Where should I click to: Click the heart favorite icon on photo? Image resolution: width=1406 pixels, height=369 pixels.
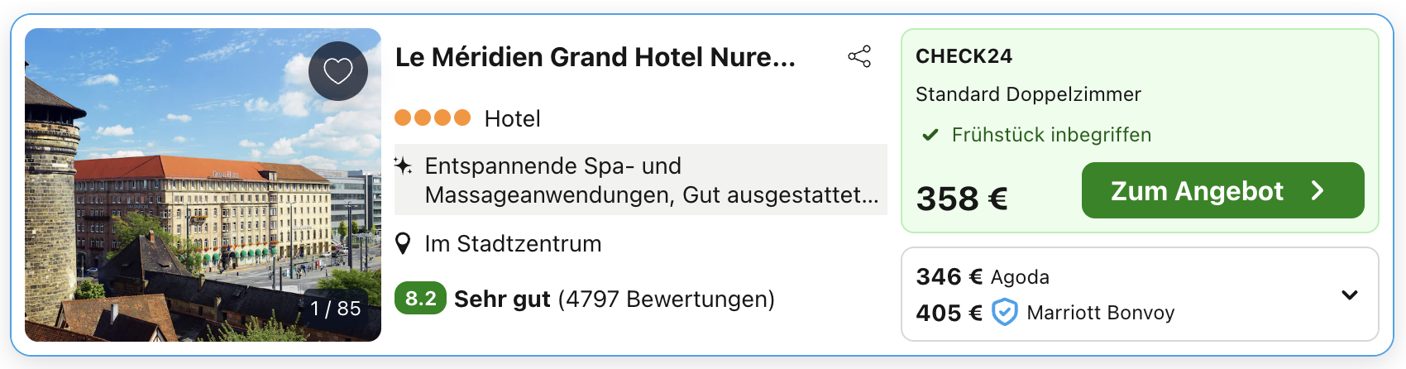coord(337,71)
